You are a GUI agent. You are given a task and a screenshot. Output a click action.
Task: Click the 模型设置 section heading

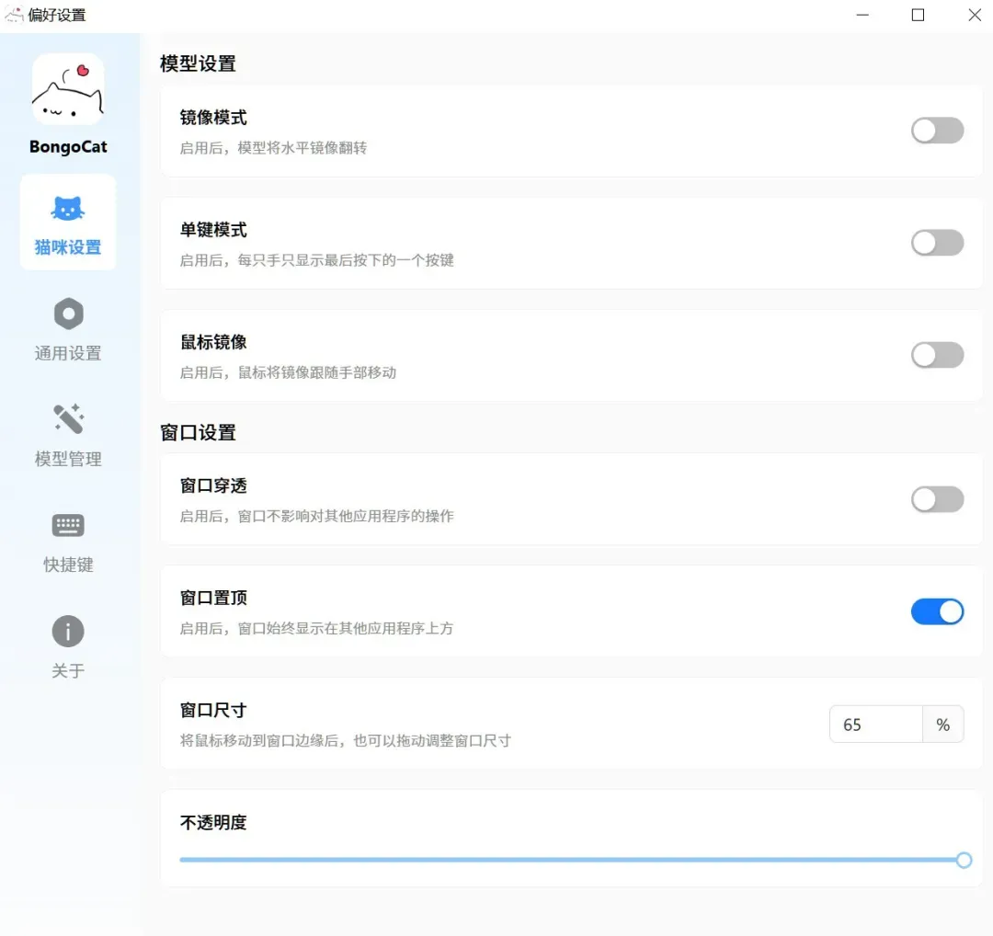198,63
